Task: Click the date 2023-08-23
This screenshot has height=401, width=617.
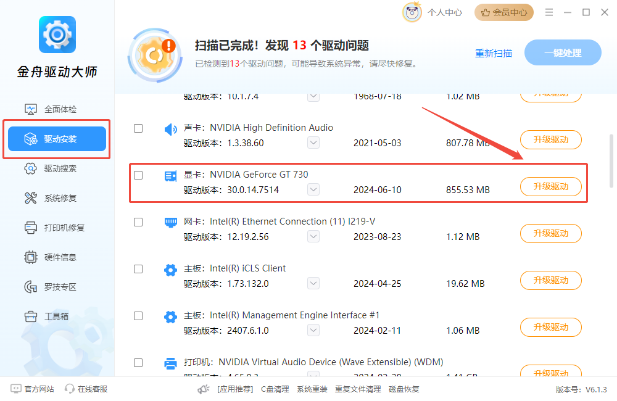Action: pos(378,236)
